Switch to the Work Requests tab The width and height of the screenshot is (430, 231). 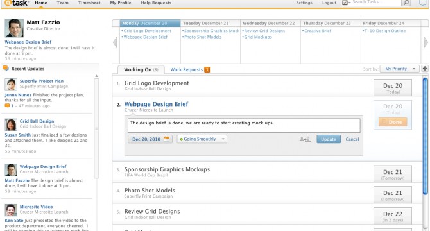190,69
